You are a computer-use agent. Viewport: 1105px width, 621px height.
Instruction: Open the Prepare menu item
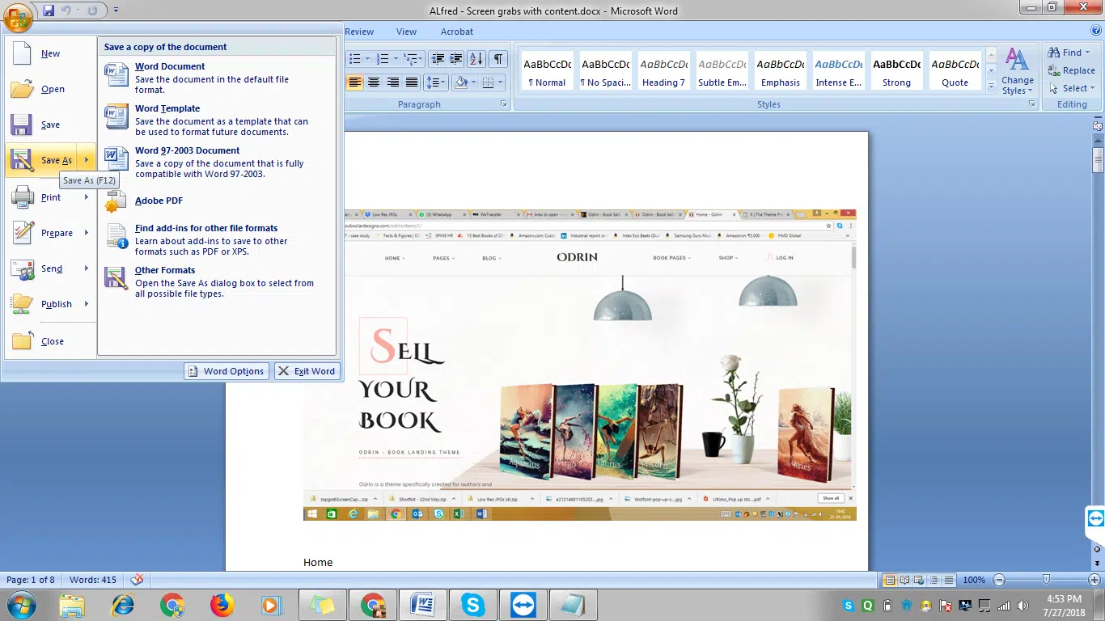click(x=58, y=233)
